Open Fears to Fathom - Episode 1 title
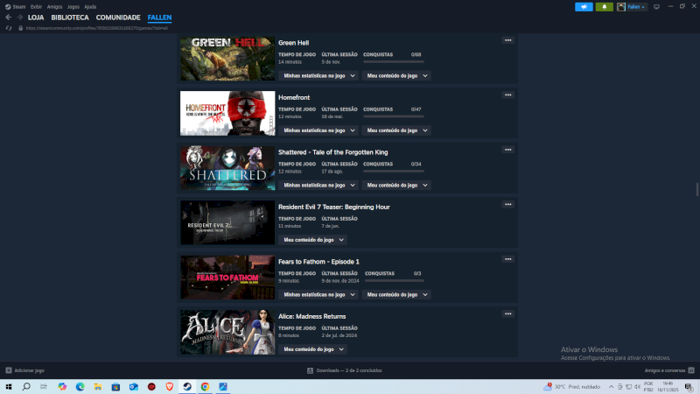This screenshot has width=700, height=394. pos(318,262)
